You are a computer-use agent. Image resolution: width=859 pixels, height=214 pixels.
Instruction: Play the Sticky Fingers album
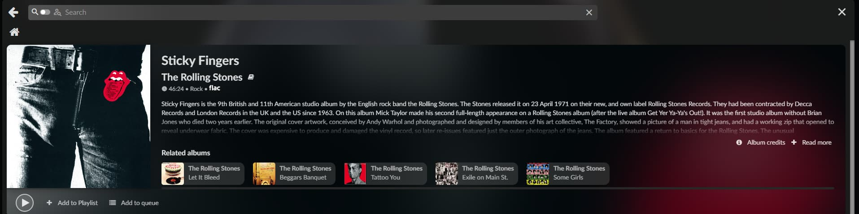pyautogui.click(x=25, y=203)
